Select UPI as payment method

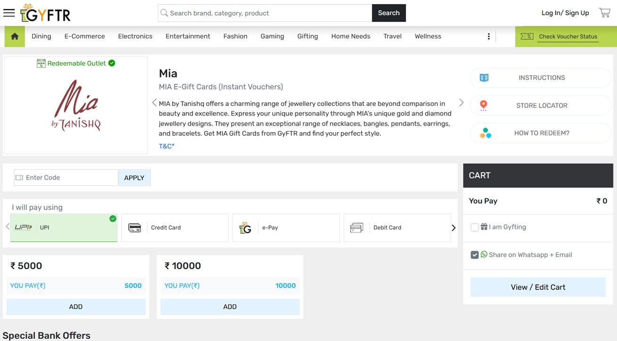coord(64,227)
